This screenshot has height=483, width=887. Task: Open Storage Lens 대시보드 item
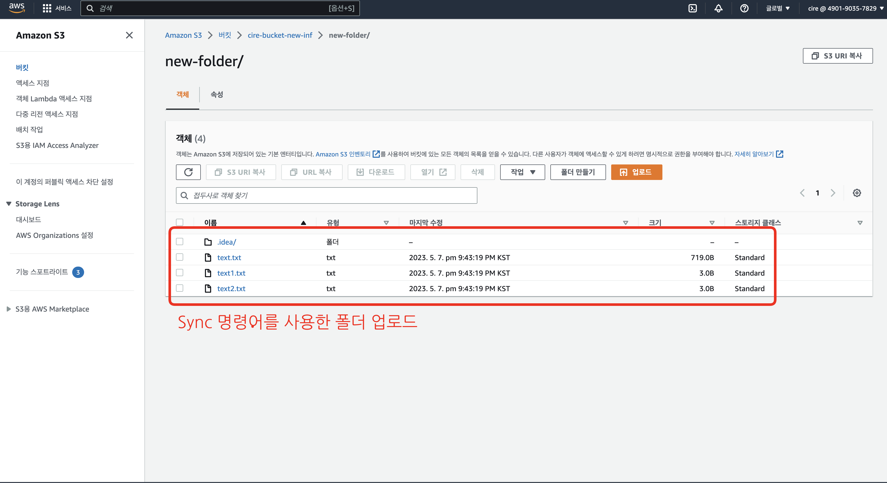tap(28, 220)
